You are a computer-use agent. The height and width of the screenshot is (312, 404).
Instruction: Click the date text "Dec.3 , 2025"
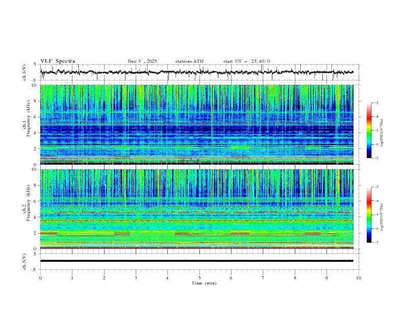pyautogui.click(x=142, y=61)
